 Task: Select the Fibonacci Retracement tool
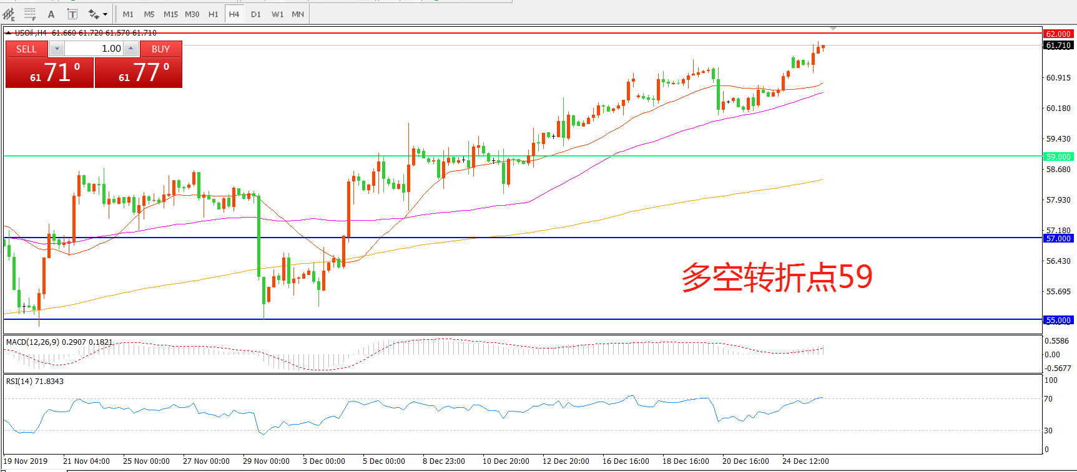(29, 14)
